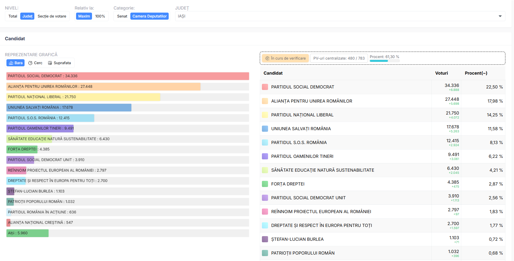514x261 pixels.
Task: Click the pie chart icon beside Cerc
Action: [30, 63]
